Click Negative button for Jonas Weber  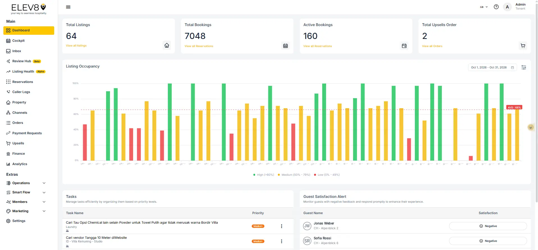point(488,226)
